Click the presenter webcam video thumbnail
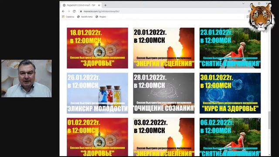 click(x=27, y=78)
